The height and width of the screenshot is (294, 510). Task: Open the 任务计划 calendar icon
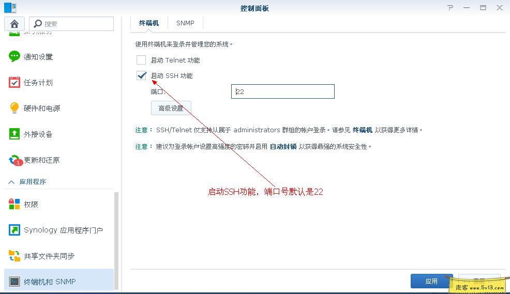pyautogui.click(x=14, y=82)
